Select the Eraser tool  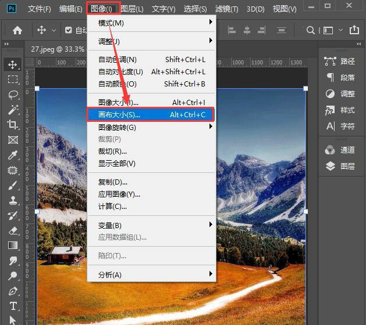point(13,231)
